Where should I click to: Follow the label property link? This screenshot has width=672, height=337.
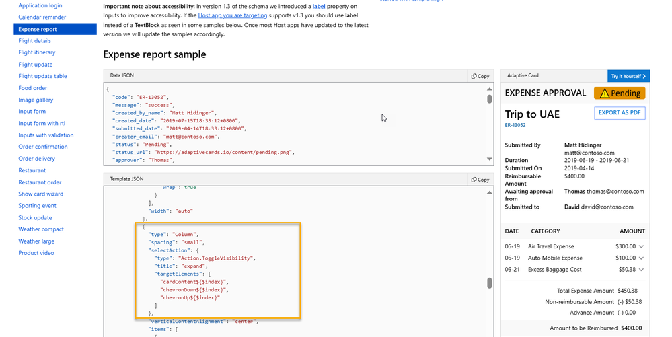click(x=319, y=6)
